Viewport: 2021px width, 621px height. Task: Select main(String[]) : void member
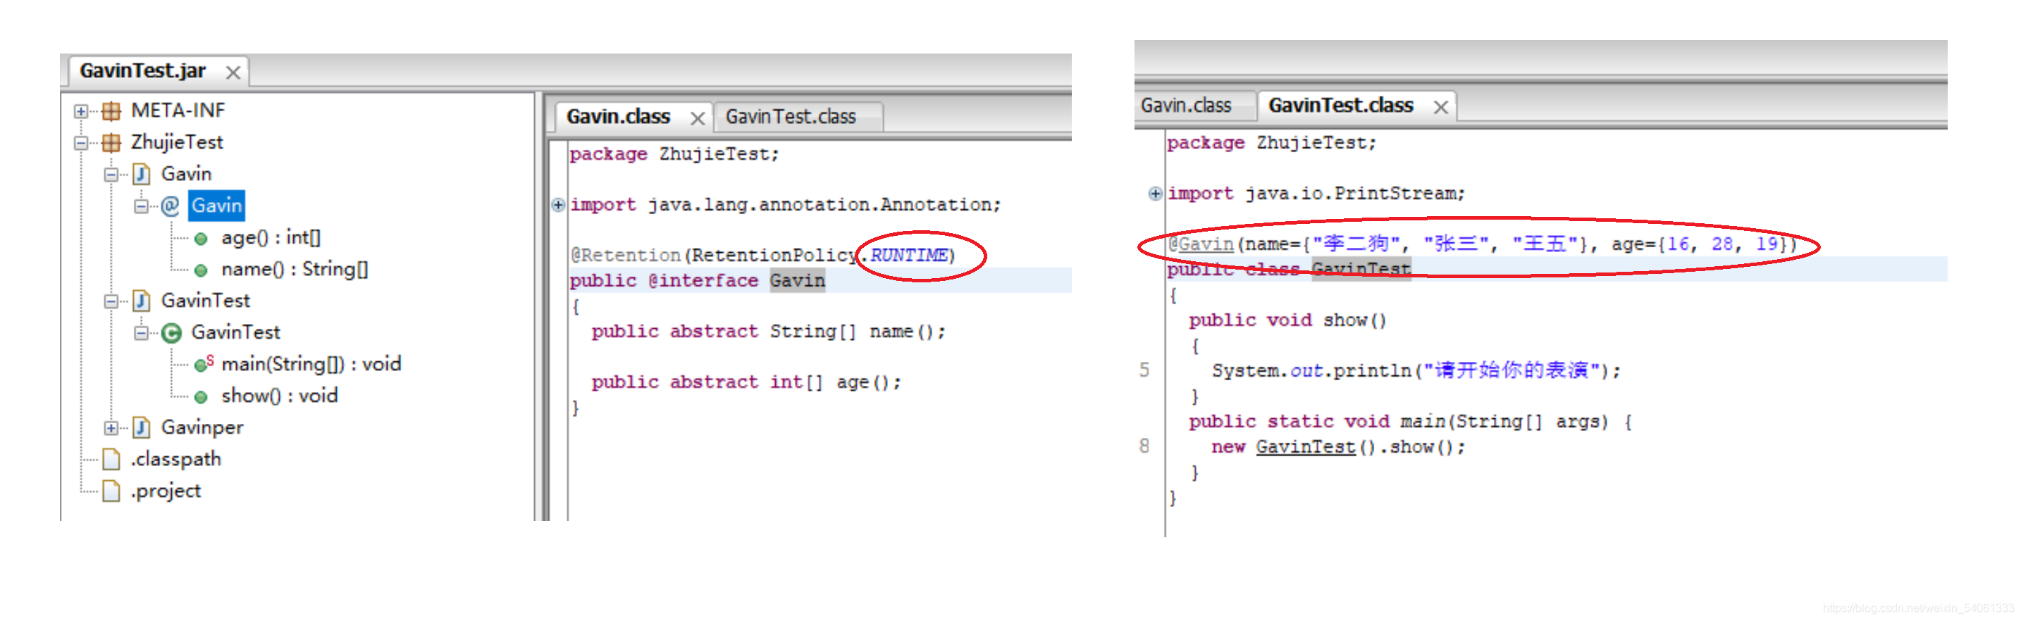[311, 365]
